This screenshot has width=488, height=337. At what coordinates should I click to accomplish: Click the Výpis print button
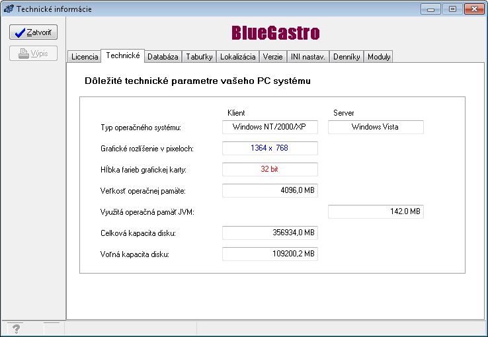[33, 53]
